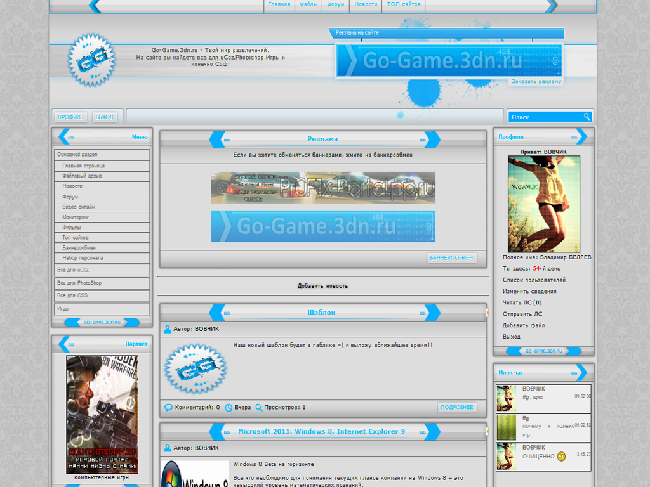Open the user avatar picture in profile
Screen dimensions: 650x487
click(x=544, y=204)
